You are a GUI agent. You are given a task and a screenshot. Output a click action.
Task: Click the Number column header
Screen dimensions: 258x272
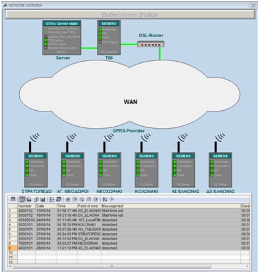click(x=27, y=206)
